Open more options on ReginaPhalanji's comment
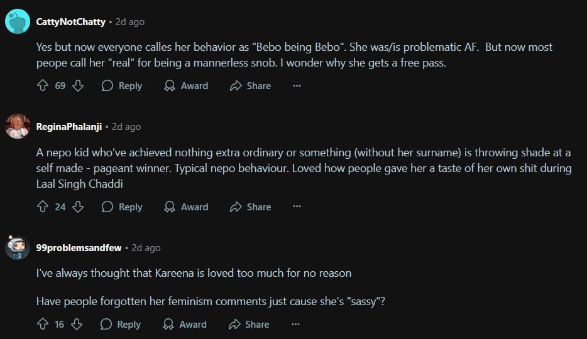Image resolution: width=587 pixels, height=339 pixels. pos(297,207)
